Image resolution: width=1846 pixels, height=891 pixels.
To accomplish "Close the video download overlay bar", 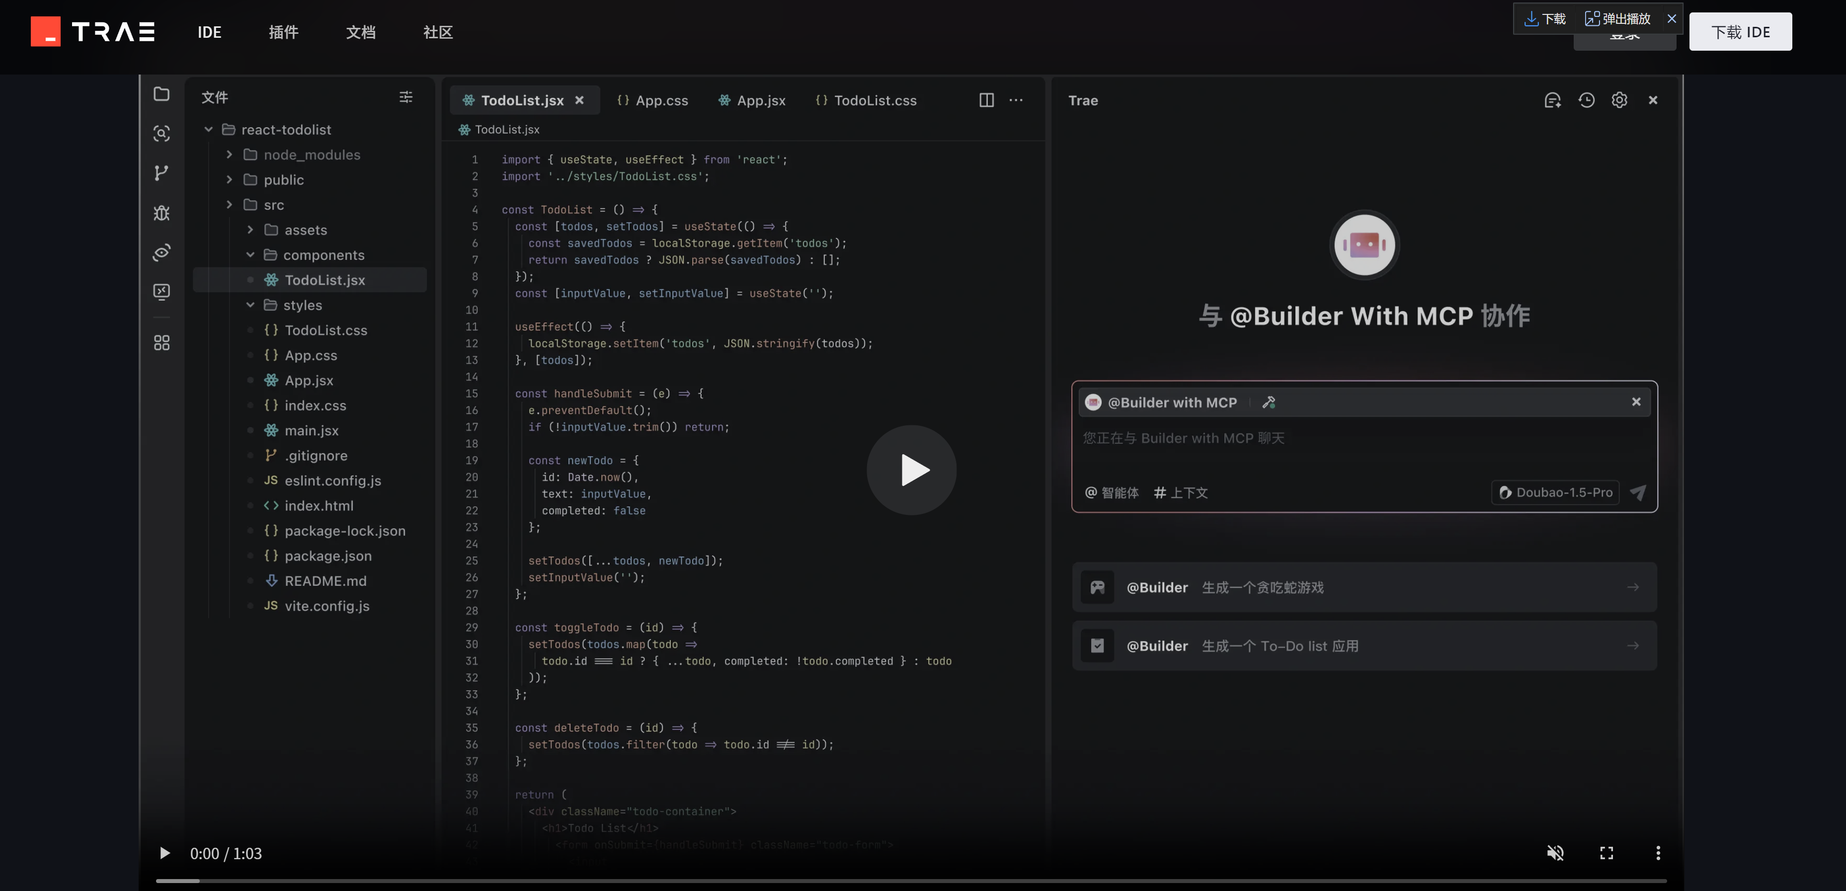I will click(1672, 19).
